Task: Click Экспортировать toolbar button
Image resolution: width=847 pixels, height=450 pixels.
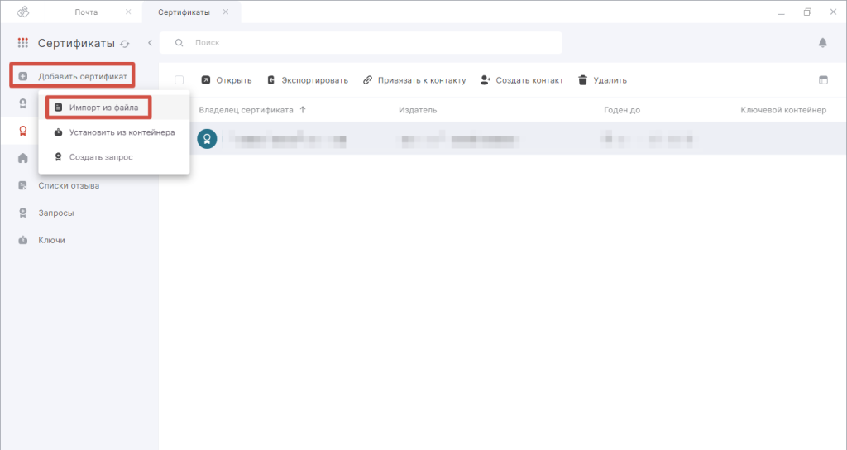Action: coord(308,80)
